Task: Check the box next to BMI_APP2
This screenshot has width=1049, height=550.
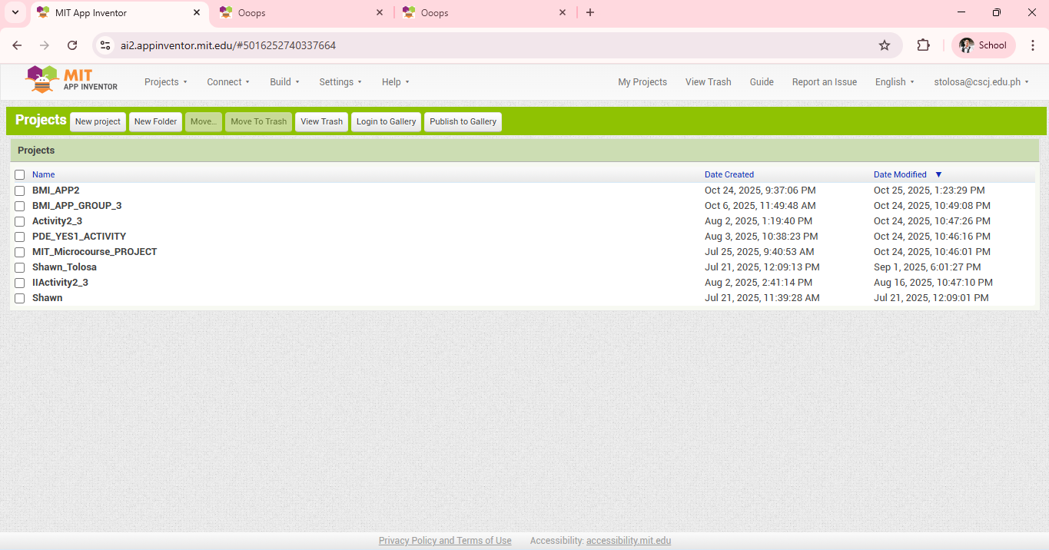Action: click(20, 191)
